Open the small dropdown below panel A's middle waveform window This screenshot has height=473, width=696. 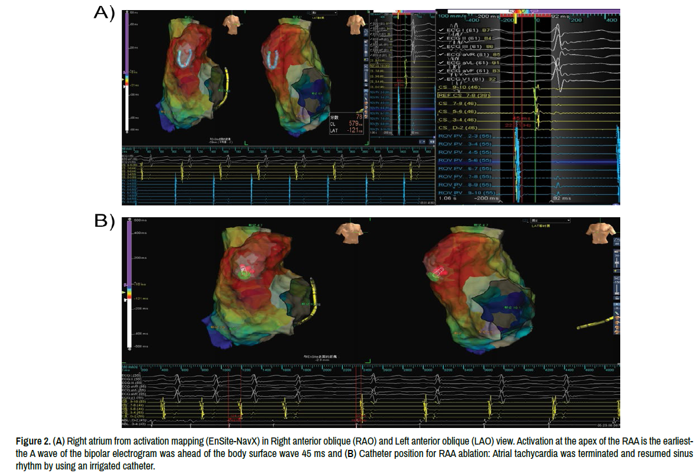pyautogui.click(x=421, y=141)
